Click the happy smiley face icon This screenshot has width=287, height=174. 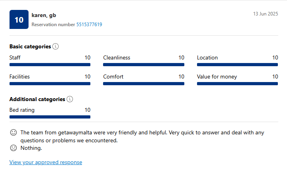13,132
